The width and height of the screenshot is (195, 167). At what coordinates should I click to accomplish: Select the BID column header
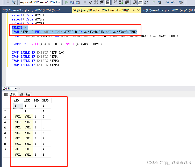(37, 100)
